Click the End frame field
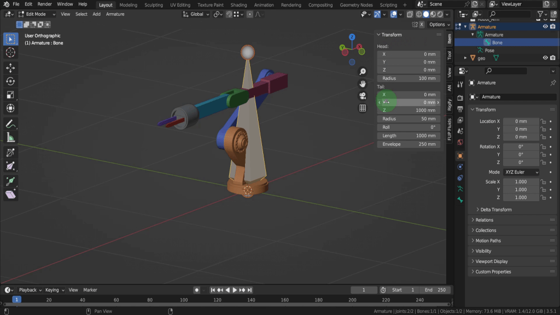Viewport: 560px width, 315px height. 435,290
